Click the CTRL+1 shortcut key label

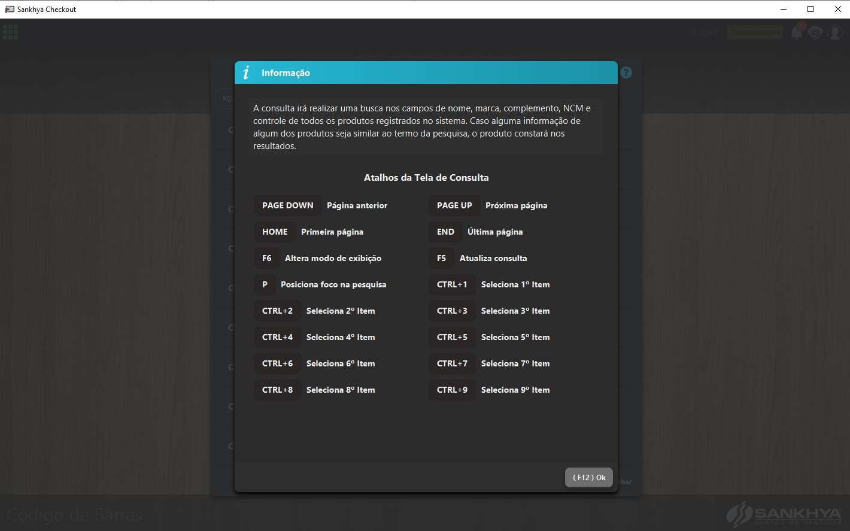pos(452,284)
